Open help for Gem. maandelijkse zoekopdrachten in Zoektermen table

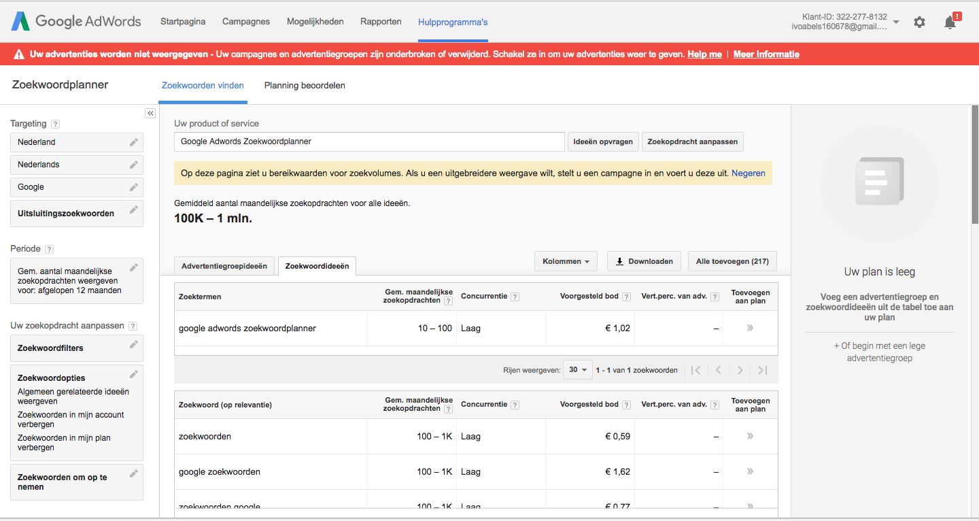pos(448,301)
